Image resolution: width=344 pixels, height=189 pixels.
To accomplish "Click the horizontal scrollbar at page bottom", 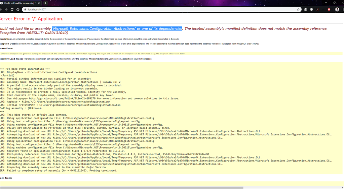I will coord(122,188).
